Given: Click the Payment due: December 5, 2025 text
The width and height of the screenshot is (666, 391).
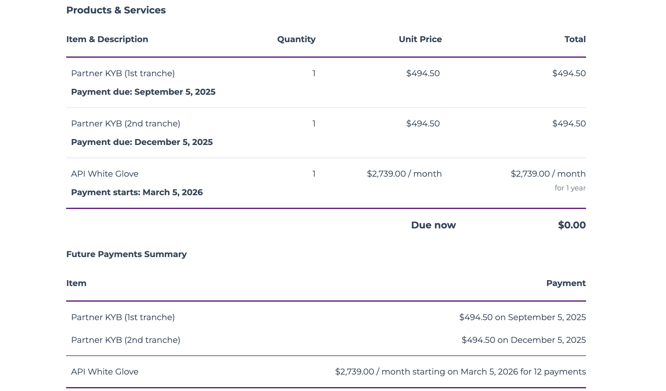Looking at the screenshot, I should click(x=142, y=142).
